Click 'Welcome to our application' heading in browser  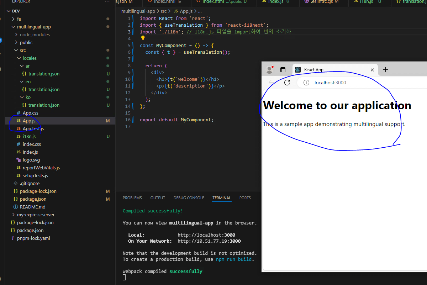pyautogui.click(x=337, y=105)
